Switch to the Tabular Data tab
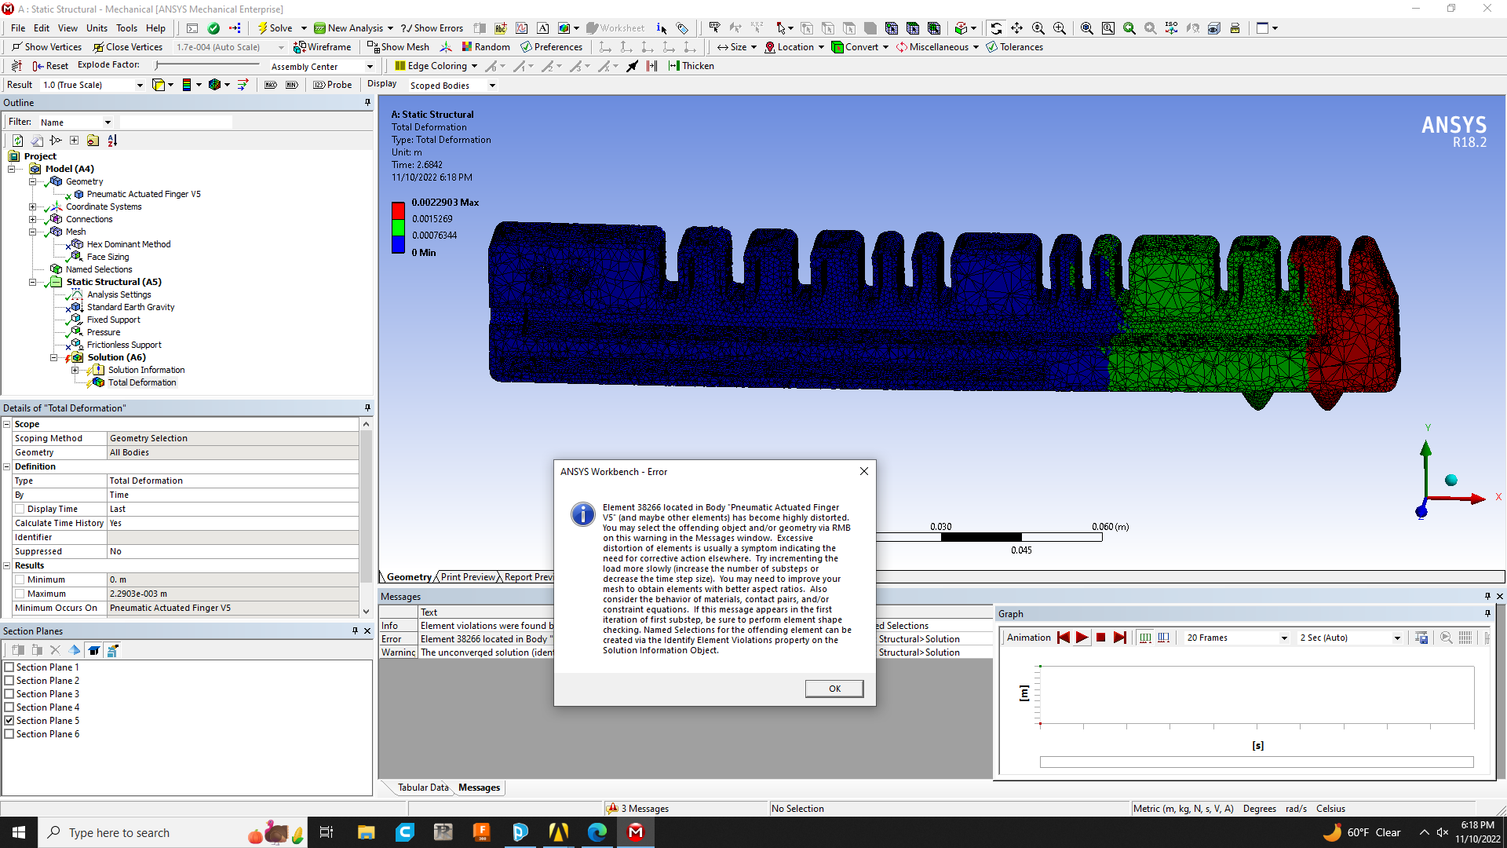This screenshot has width=1507, height=848. pyautogui.click(x=422, y=788)
